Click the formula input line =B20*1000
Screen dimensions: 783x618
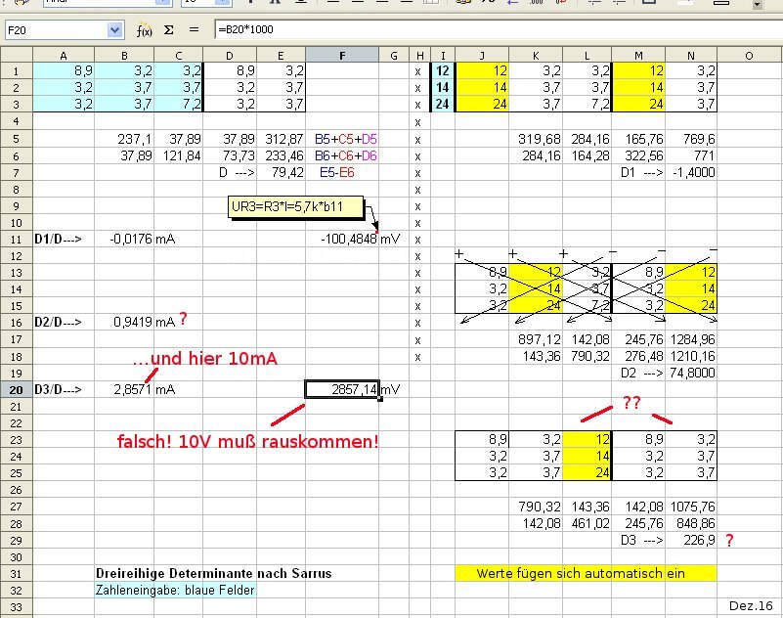499,29
